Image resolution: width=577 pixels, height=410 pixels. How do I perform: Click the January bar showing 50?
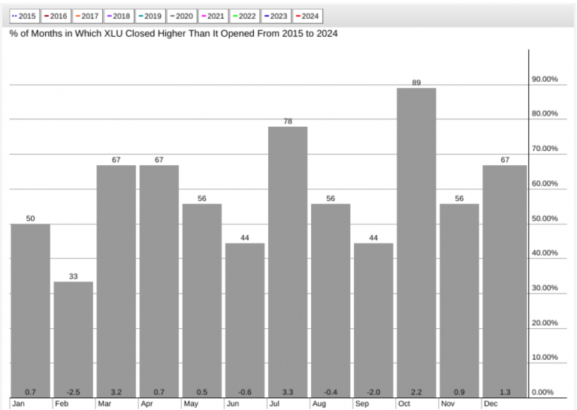tap(31, 311)
